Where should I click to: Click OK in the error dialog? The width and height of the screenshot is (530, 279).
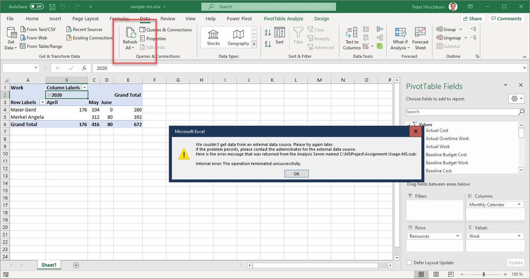pyautogui.click(x=297, y=174)
